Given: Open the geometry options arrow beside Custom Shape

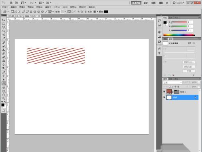Looking at the screenshot, I should (x=53, y=12).
